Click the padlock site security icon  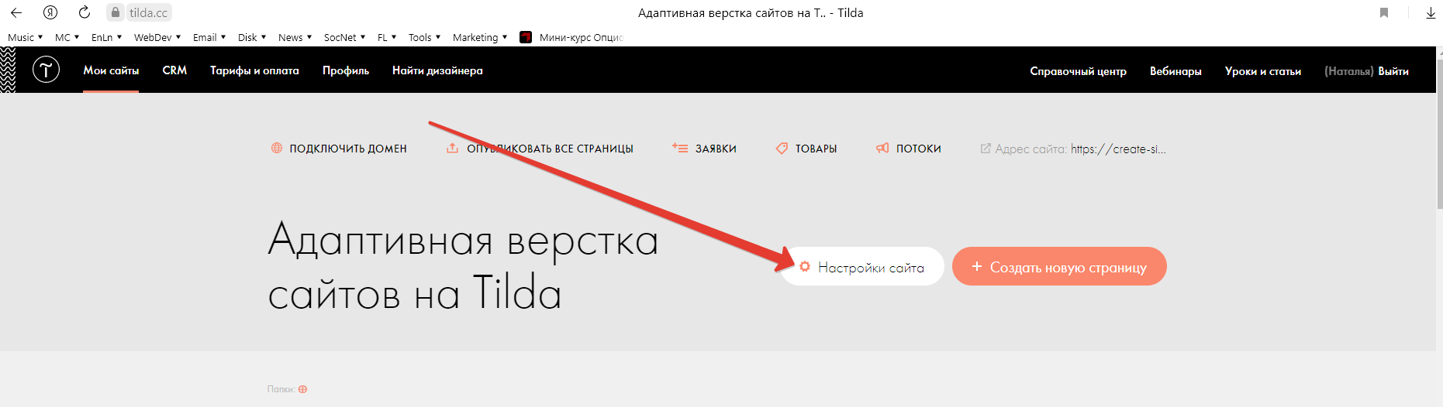click(116, 12)
